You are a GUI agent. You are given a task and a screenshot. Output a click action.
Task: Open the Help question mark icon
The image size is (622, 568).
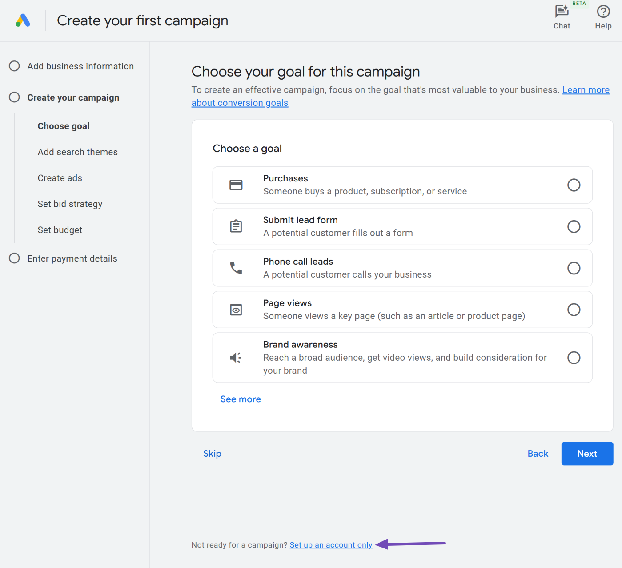point(603,12)
